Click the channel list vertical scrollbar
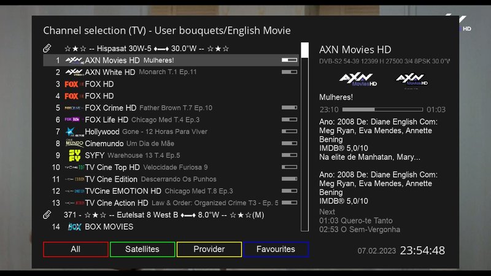The height and width of the screenshot is (276, 491). coord(305,136)
